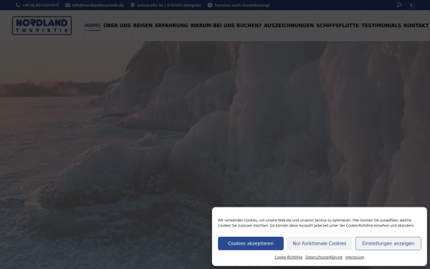Screen dimensions: 430x269
Task: Click the envelope email icon
Action: click(68, 5)
